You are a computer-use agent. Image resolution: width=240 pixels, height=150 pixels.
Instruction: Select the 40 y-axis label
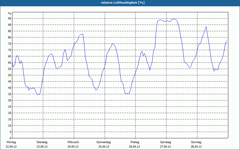coord(10,88)
